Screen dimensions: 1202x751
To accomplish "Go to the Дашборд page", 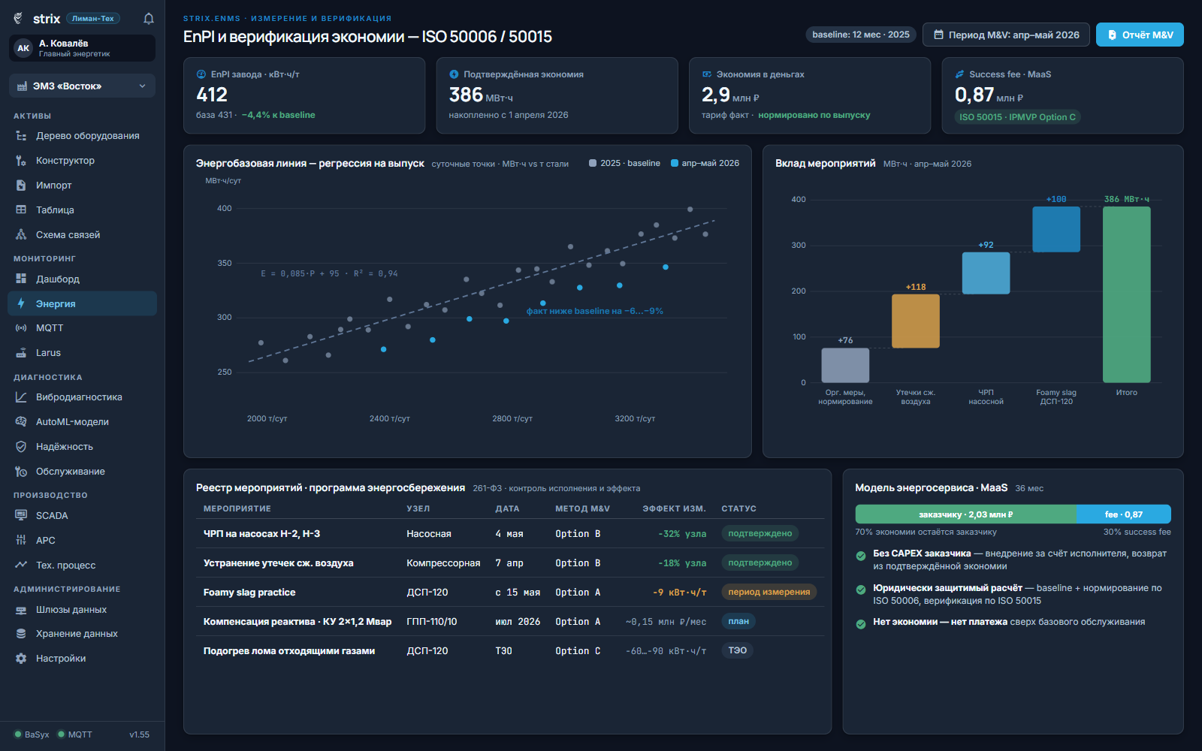I will [x=82, y=279].
